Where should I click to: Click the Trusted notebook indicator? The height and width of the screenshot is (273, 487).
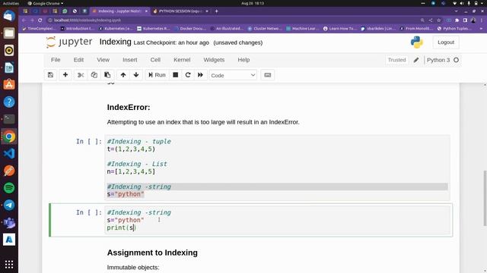pyautogui.click(x=396, y=60)
